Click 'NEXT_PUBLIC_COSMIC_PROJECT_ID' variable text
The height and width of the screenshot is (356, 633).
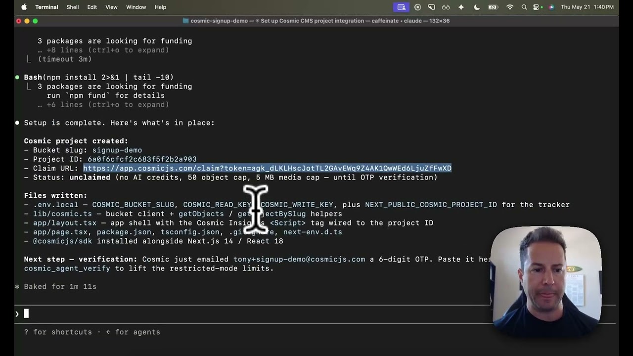click(x=431, y=205)
